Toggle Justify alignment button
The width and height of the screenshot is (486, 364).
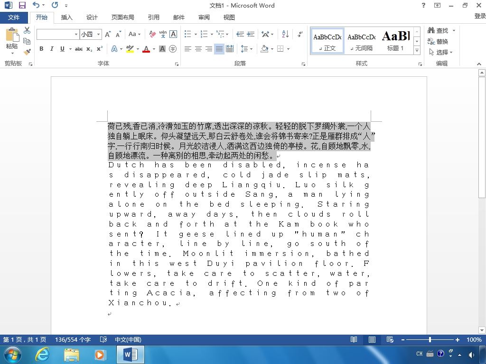click(x=219, y=49)
